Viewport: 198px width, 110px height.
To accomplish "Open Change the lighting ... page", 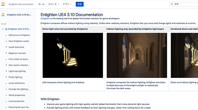I will click(x=19, y=89).
